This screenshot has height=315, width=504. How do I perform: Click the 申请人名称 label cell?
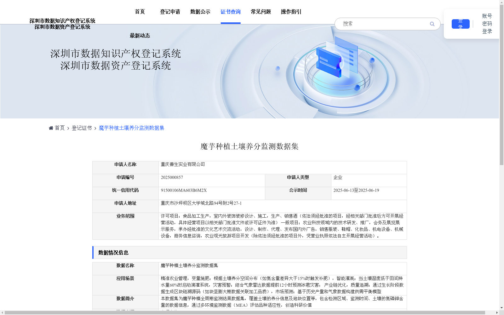[x=125, y=168]
